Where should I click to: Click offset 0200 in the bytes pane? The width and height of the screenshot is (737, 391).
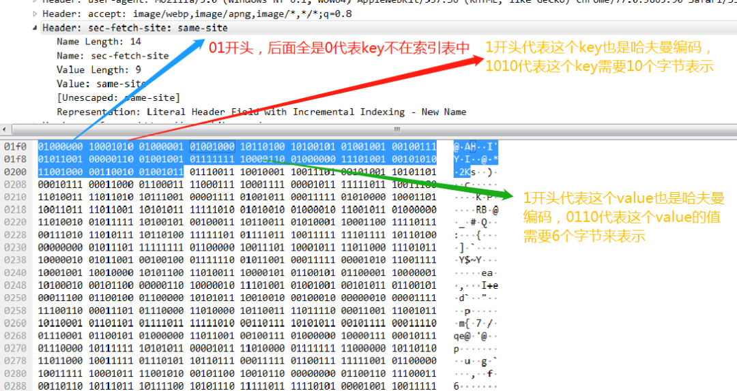(x=15, y=172)
